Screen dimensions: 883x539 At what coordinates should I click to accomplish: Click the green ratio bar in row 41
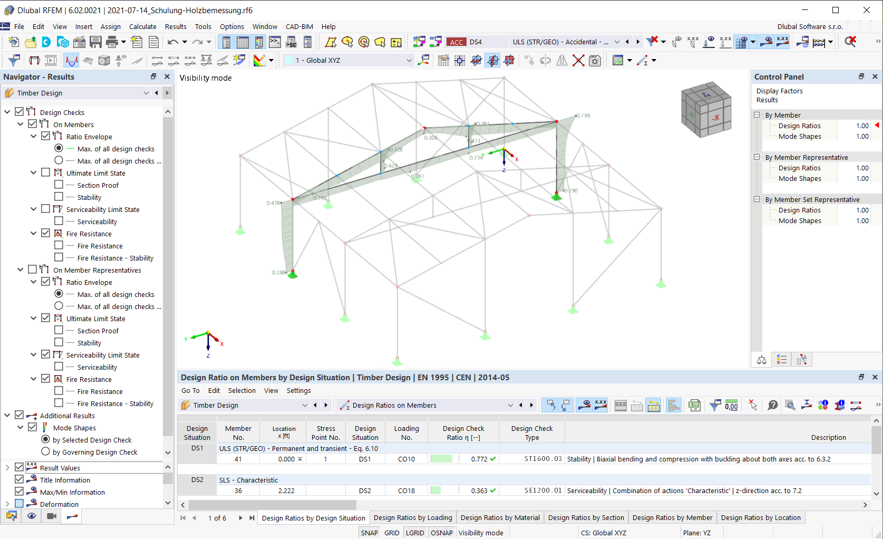point(441,459)
